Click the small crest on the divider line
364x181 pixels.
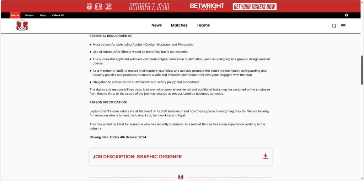pos(181,177)
